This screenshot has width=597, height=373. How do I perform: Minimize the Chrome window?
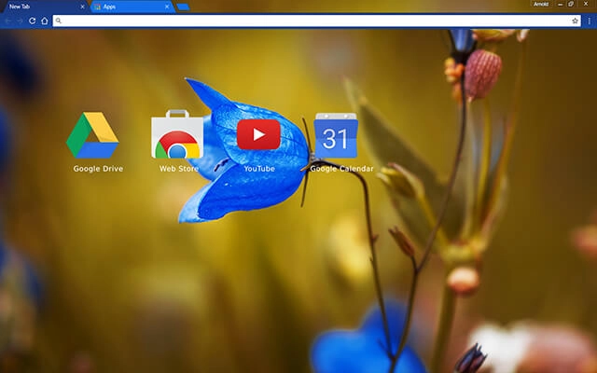point(560,4)
